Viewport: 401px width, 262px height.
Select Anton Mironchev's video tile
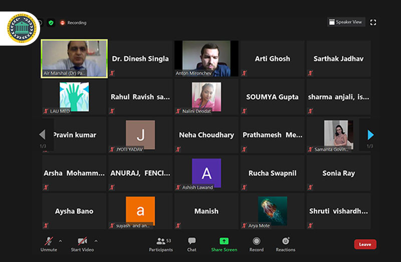click(x=207, y=59)
